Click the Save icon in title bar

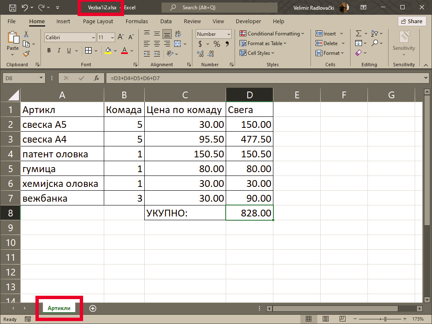click(x=13, y=8)
